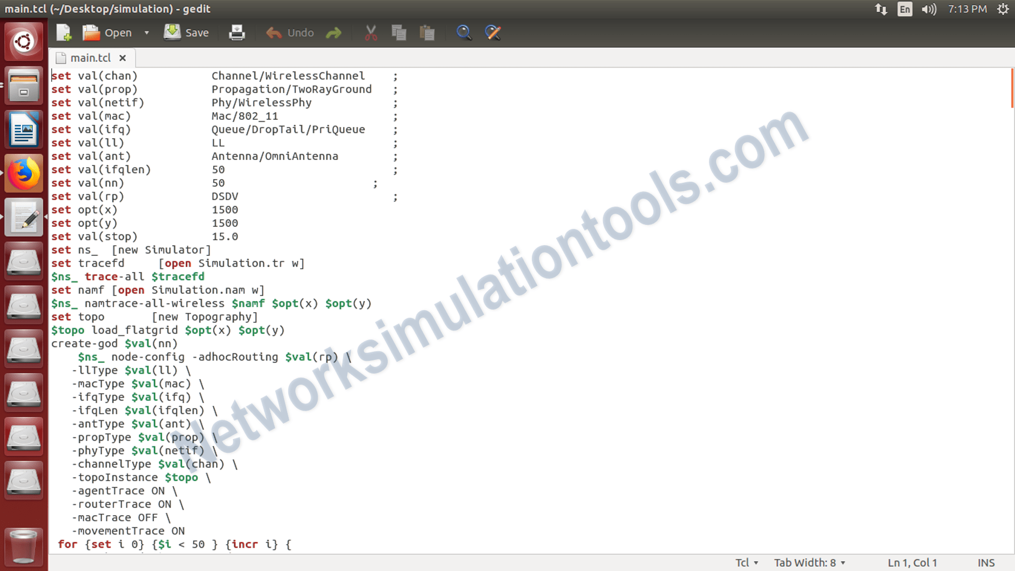Open the Trash from the dock
This screenshot has height=571, width=1015.
[23, 547]
